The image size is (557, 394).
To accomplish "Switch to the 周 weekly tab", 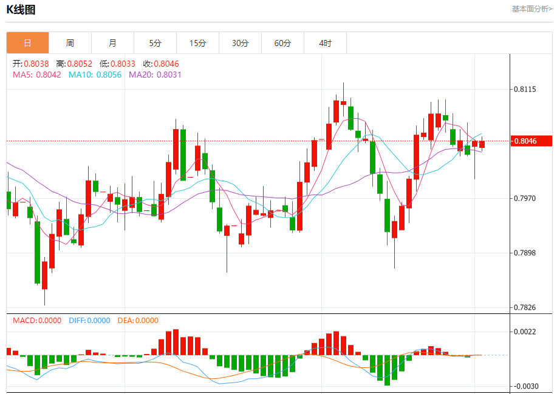I will (x=70, y=43).
